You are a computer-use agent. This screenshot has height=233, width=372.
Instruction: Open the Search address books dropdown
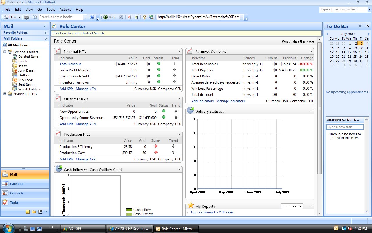(x=85, y=17)
